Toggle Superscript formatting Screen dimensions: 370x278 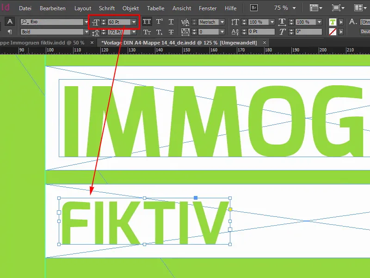(x=159, y=22)
